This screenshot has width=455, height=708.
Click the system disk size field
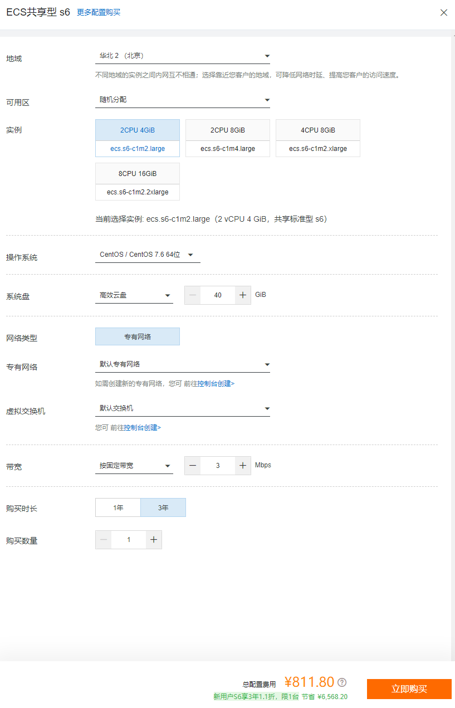[218, 295]
